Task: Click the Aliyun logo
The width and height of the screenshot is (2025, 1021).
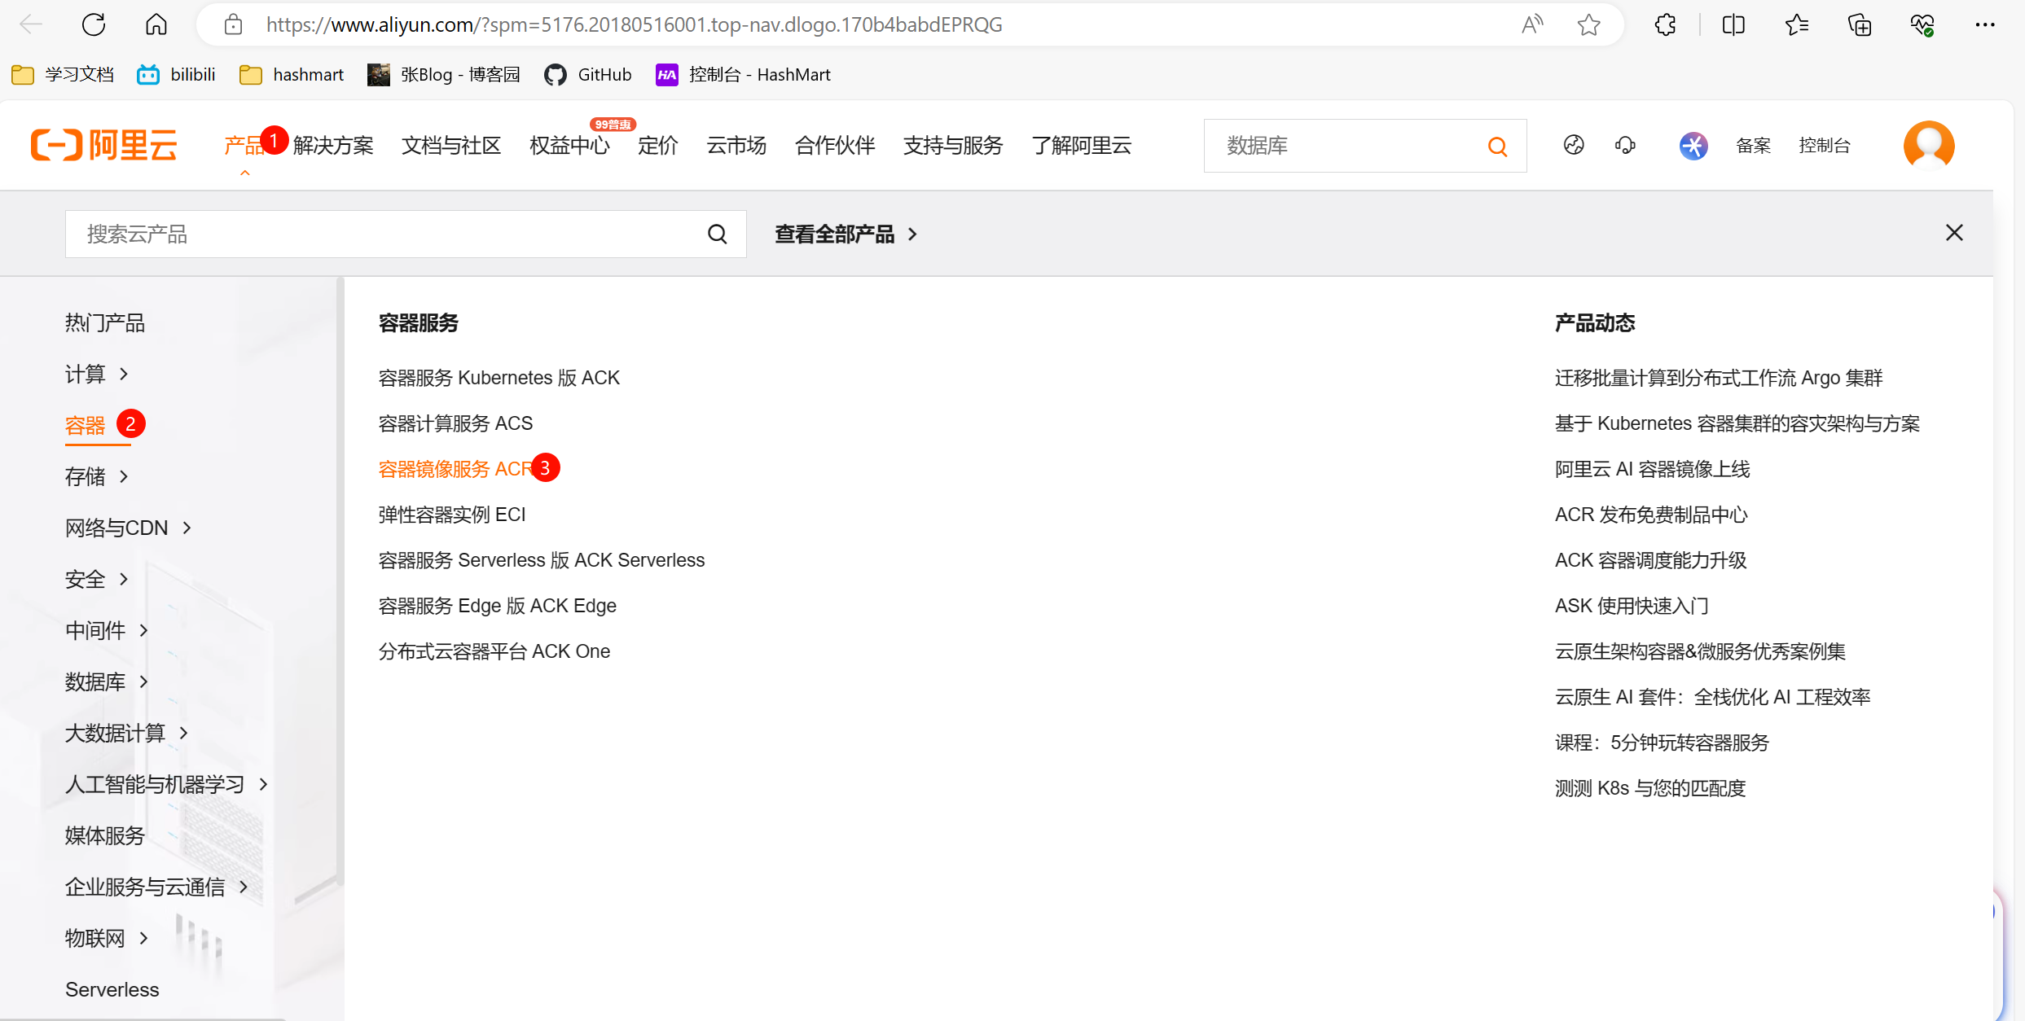Action: (x=103, y=144)
